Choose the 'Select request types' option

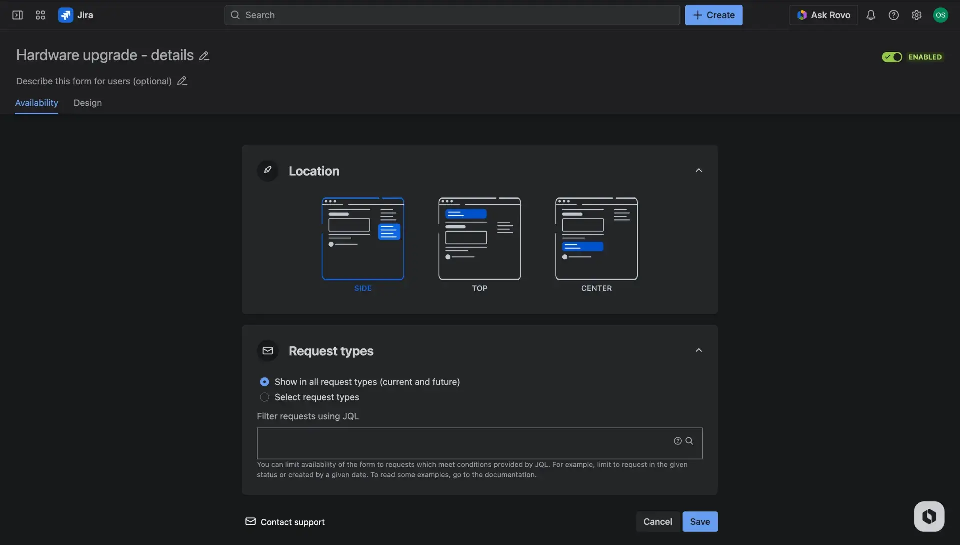coord(264,397)
